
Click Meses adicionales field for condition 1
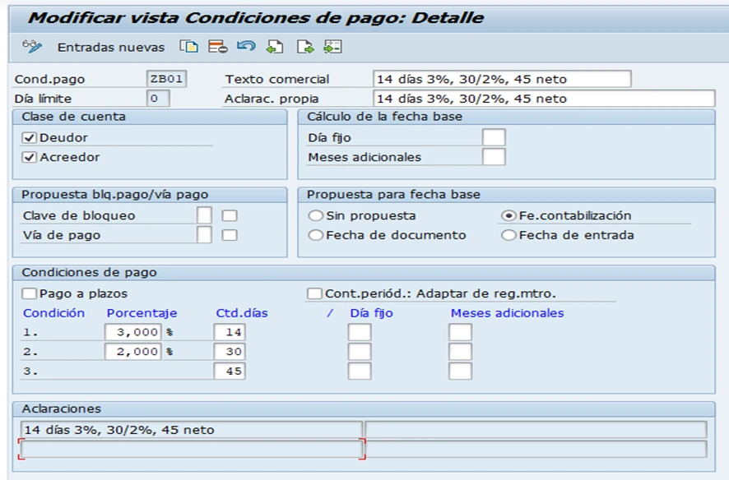[460, 332]
